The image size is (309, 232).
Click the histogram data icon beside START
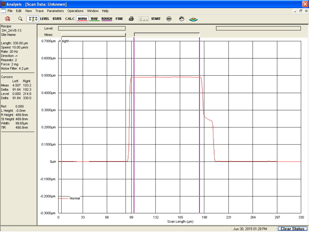point(144,19)
